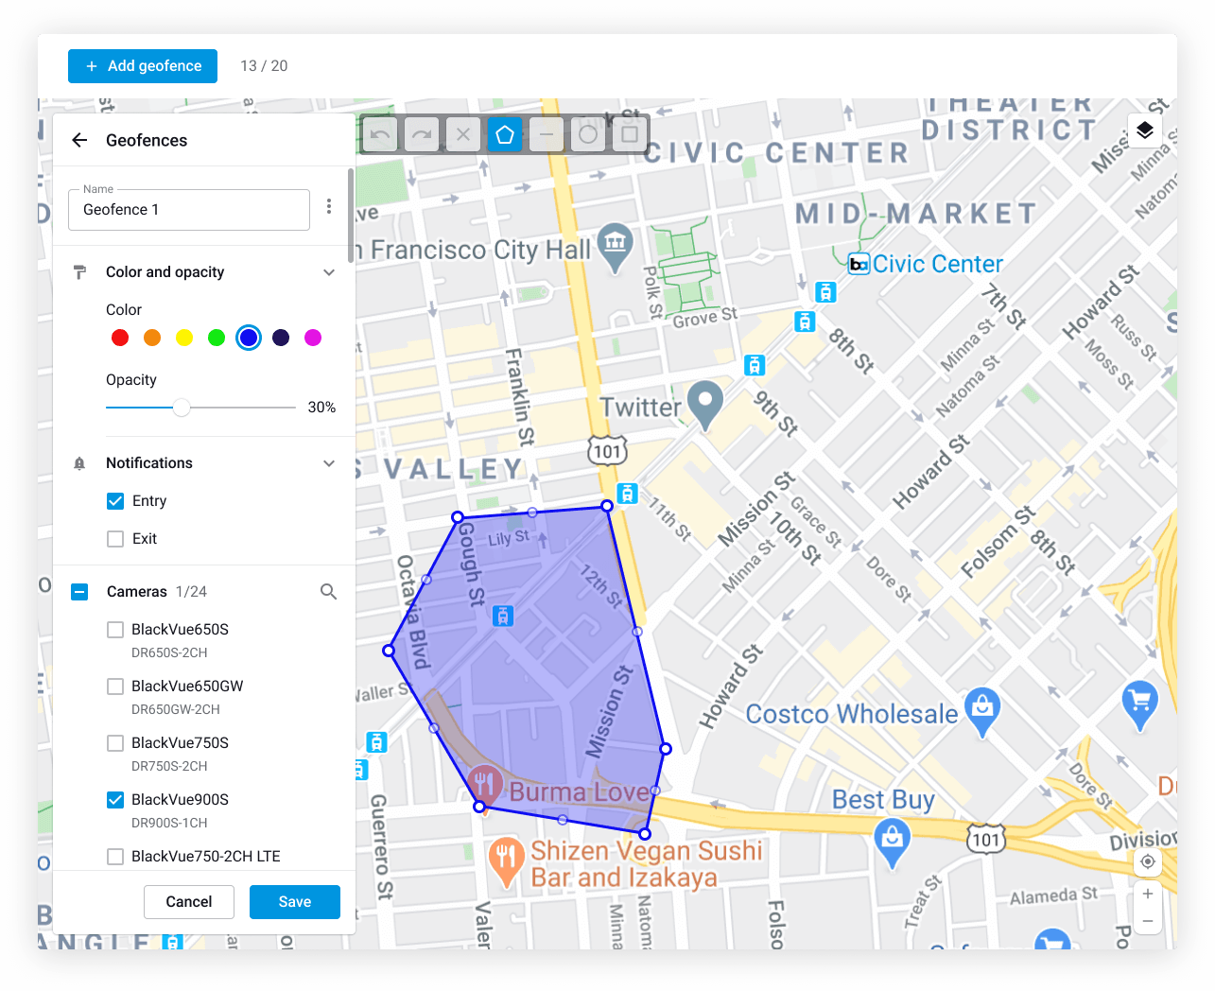1215x991 pixels.
Task: Undo the last geofence edit
Action: [379, 133]
